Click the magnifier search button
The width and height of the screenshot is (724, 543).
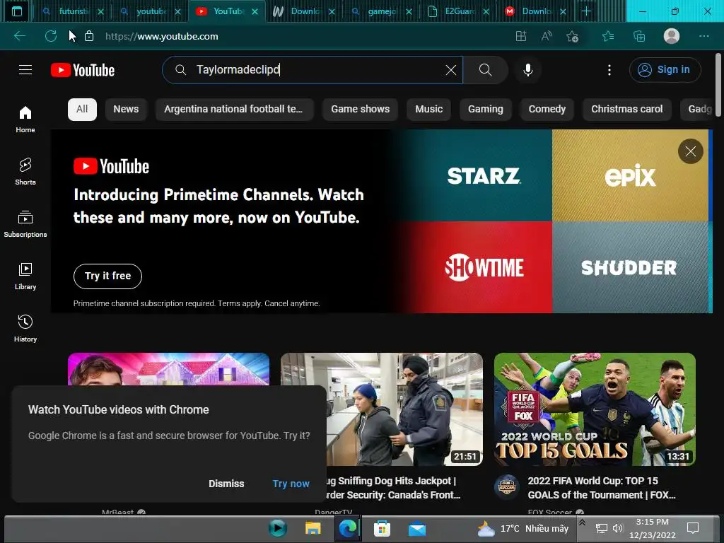(x=485, y=70)
